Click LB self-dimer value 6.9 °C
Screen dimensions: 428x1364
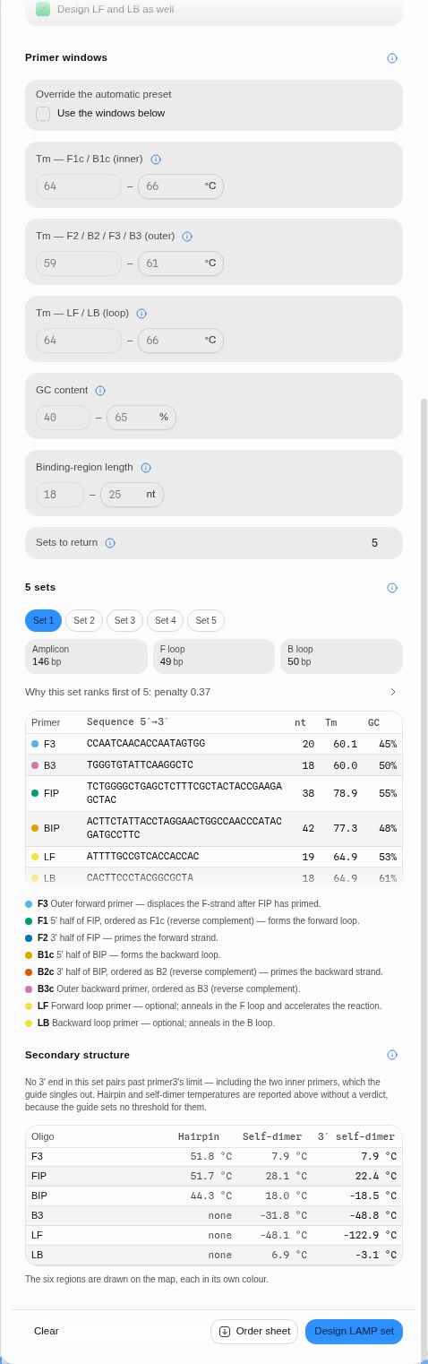pos(289,1255)
